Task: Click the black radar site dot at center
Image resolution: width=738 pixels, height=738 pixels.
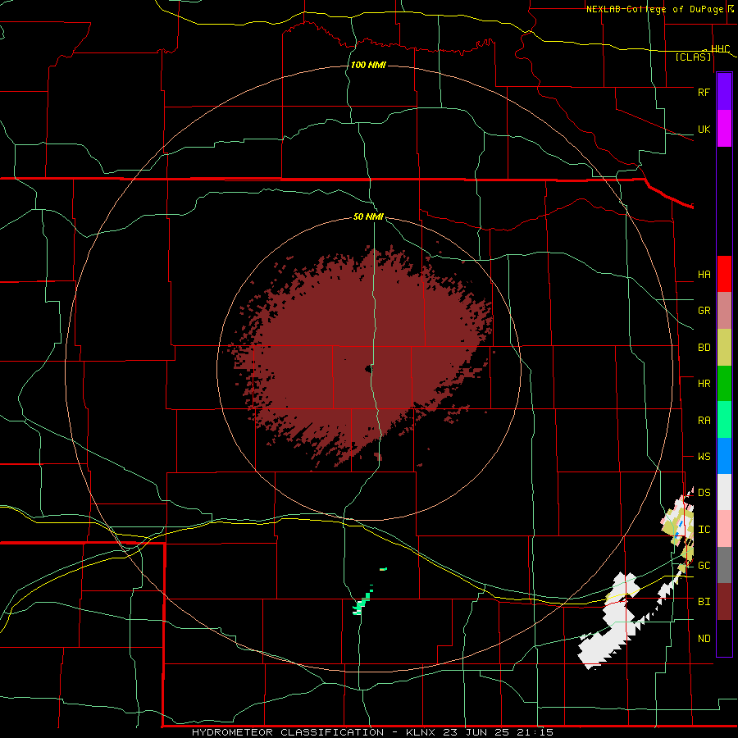Action: tap(367, 368)
